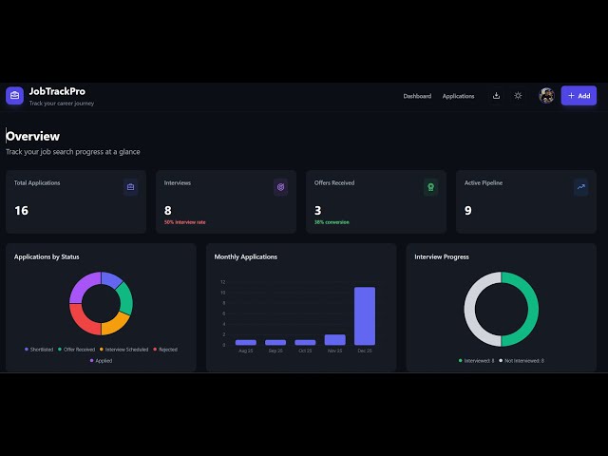Toggle the Rejected legend entry
Viewport: 608px width, 456px height.
[x=165, y=350]
